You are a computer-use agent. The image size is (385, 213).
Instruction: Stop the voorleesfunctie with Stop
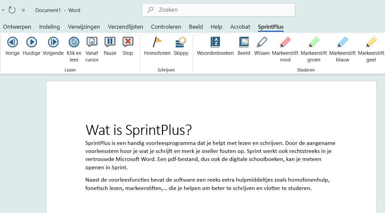pyautogui.click(x=128, y=47)
